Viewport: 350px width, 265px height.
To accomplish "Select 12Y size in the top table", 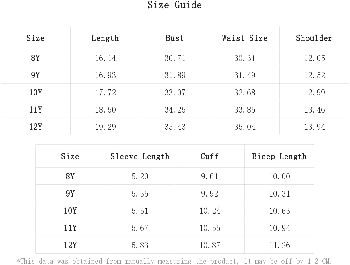I will tap(36, 127).
